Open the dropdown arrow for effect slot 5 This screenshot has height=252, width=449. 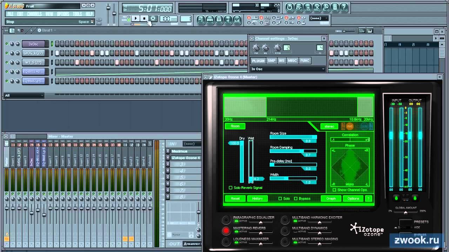tap(168, 178)
